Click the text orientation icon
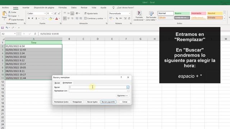Image resolution: width=230 pixels, height=129 pixels. (77, 13)
